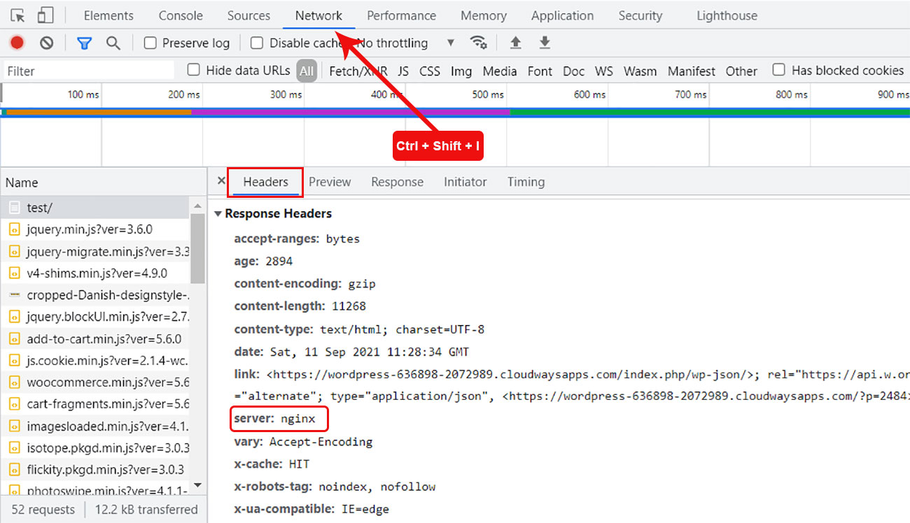Click the imagesloaded.min.js file icon
910x523 pixels.
tap(15, 426)
